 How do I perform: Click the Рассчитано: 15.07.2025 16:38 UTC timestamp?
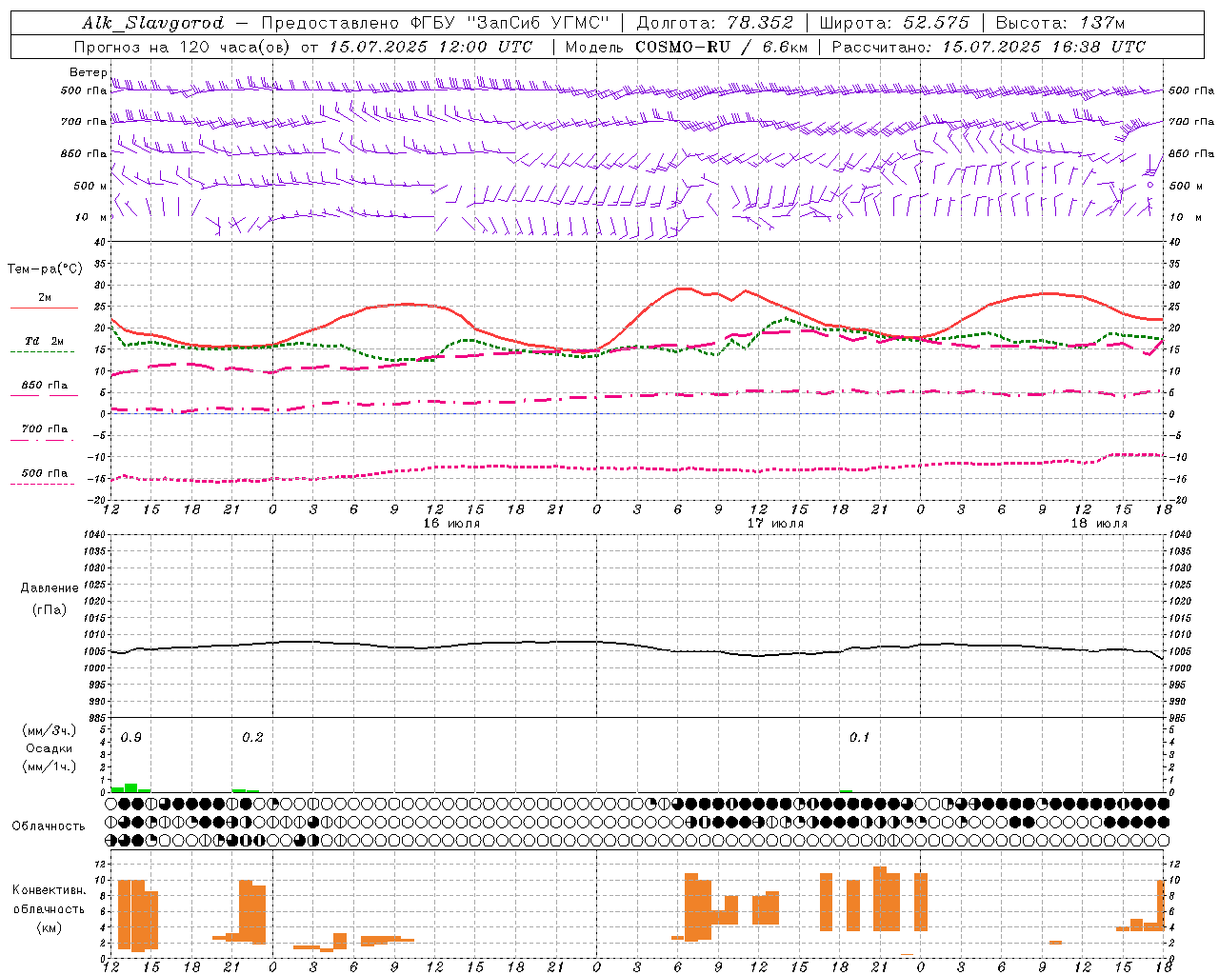pos(989,47)
